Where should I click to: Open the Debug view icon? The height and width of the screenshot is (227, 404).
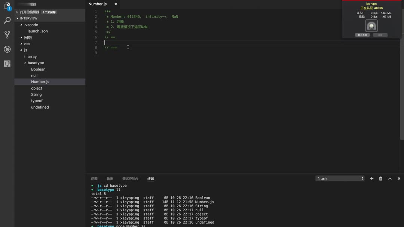(7, 49)
